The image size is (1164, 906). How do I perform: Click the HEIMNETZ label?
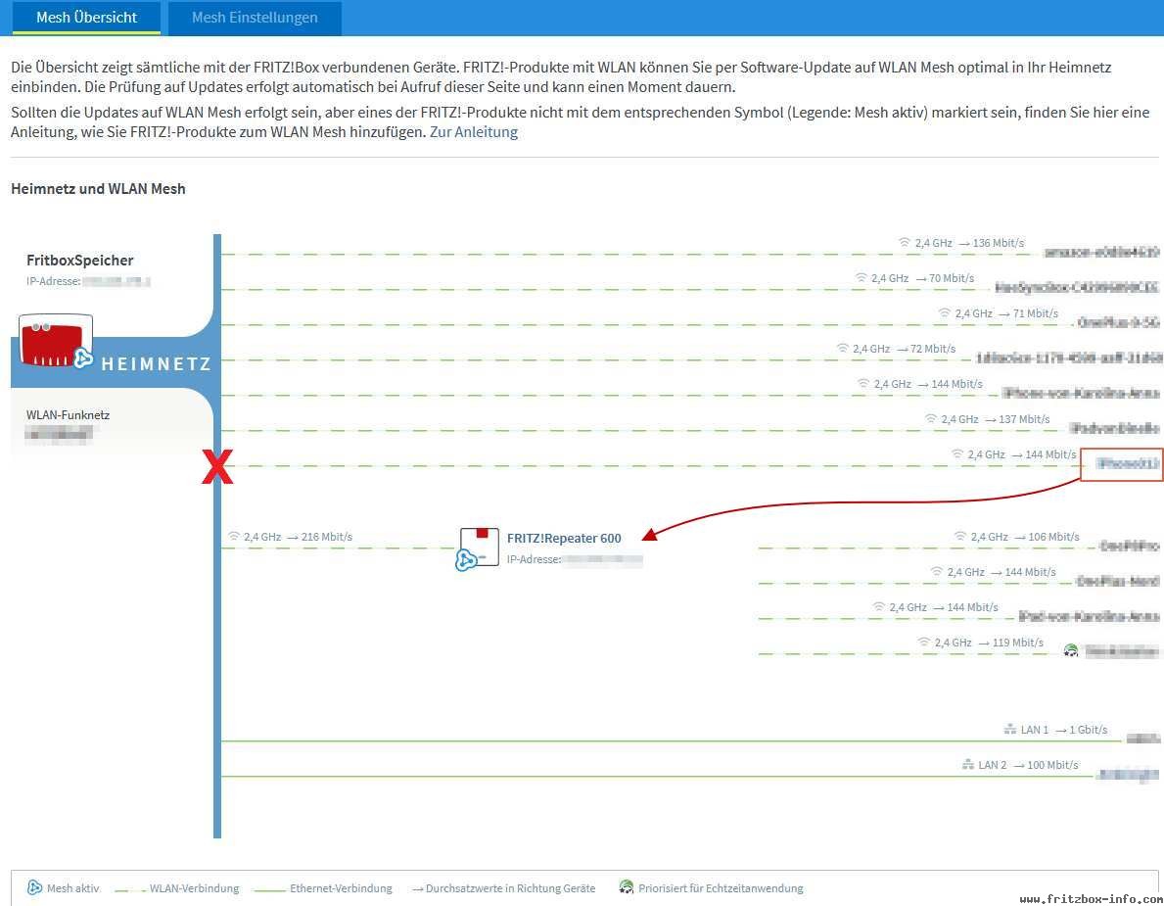click(x=156, y=364)
